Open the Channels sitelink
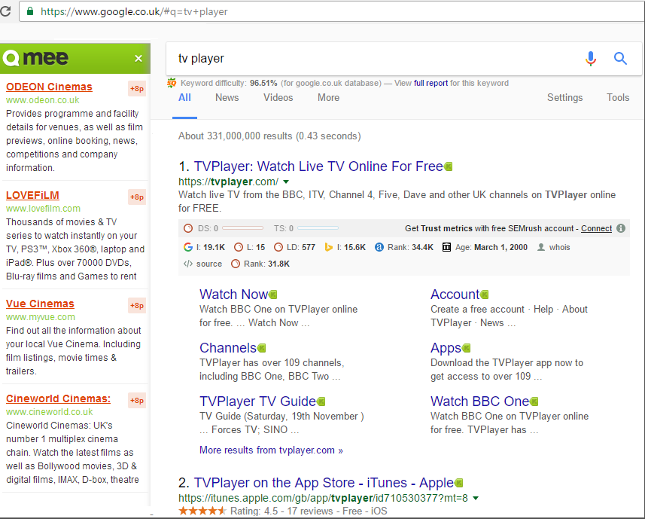The height and width of the screenshot is (519, 645). 228,348
